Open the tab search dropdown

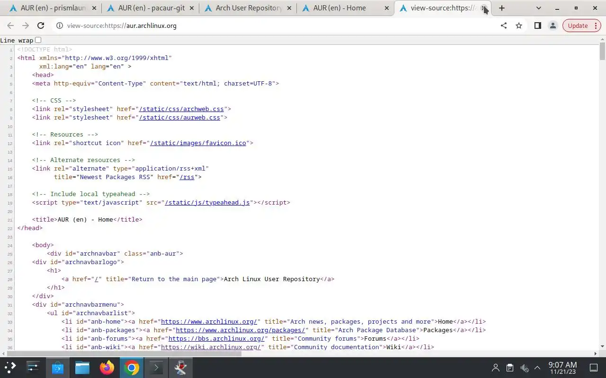[x=538, y=8]
